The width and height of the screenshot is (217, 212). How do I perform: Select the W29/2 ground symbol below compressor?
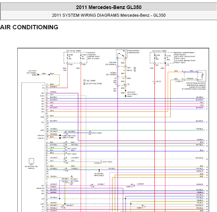pos(125,96)
